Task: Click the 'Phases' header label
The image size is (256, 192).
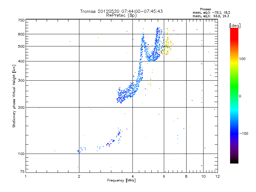Action: (x=205, y=9)
